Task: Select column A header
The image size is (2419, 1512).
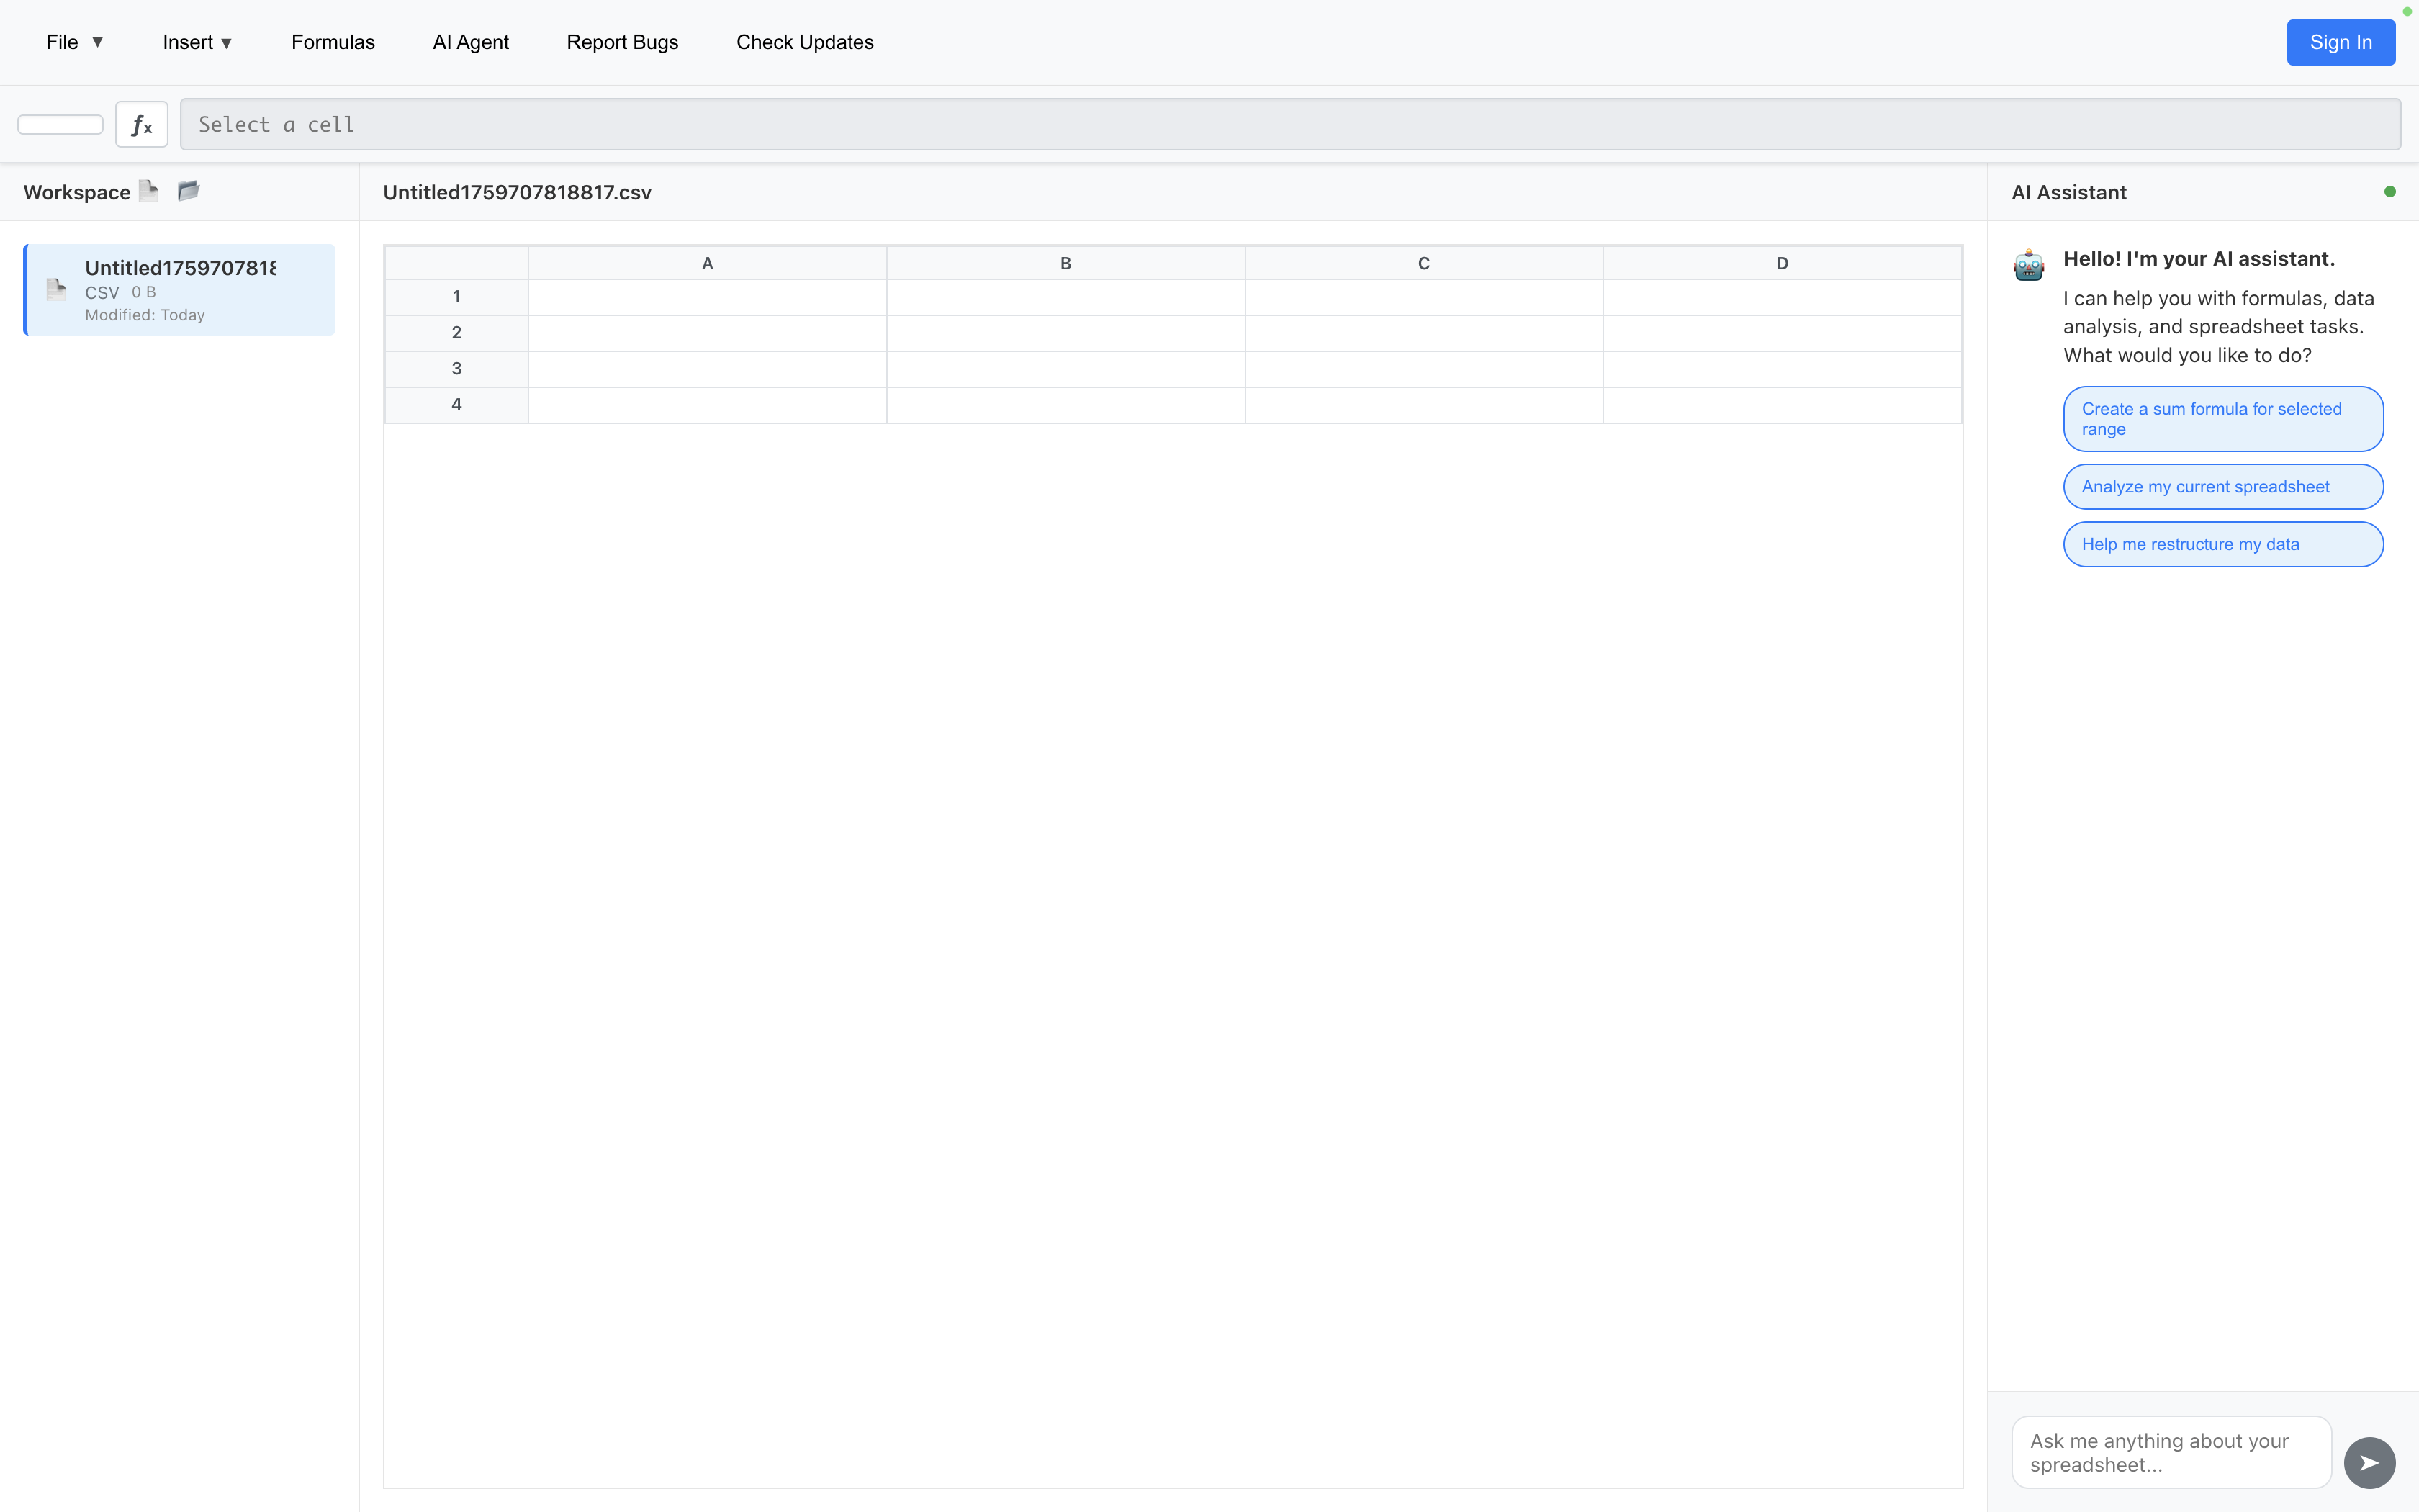Action: coord(707,263)
